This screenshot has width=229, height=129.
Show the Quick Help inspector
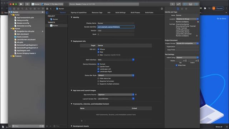(186, 9)
